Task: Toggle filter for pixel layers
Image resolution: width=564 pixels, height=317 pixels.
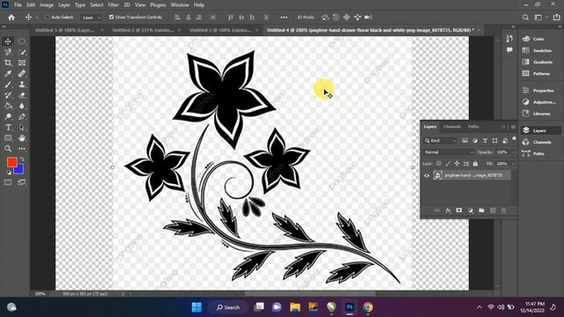Action: pos(464,141)
